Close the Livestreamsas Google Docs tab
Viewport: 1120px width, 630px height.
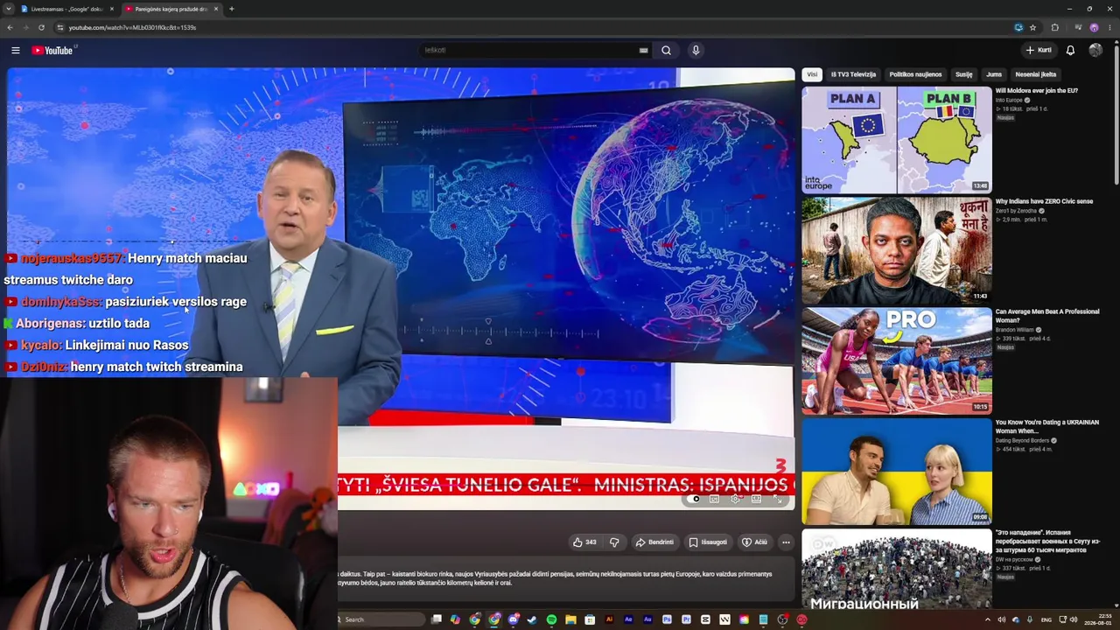click(x=111, y=9)
